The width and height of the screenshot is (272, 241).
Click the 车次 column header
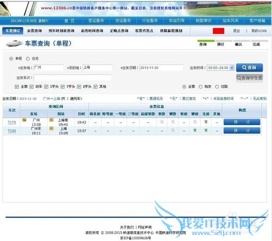(12, 110)
